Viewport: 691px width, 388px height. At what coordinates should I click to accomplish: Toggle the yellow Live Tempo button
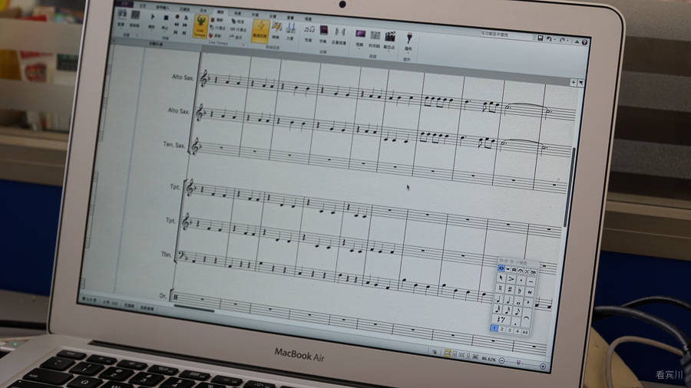201,26
